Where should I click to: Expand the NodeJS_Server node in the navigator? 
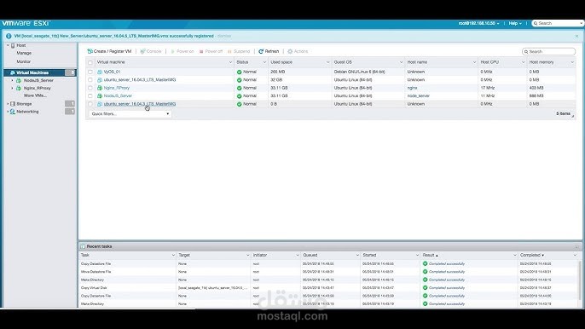pos(12,81)
